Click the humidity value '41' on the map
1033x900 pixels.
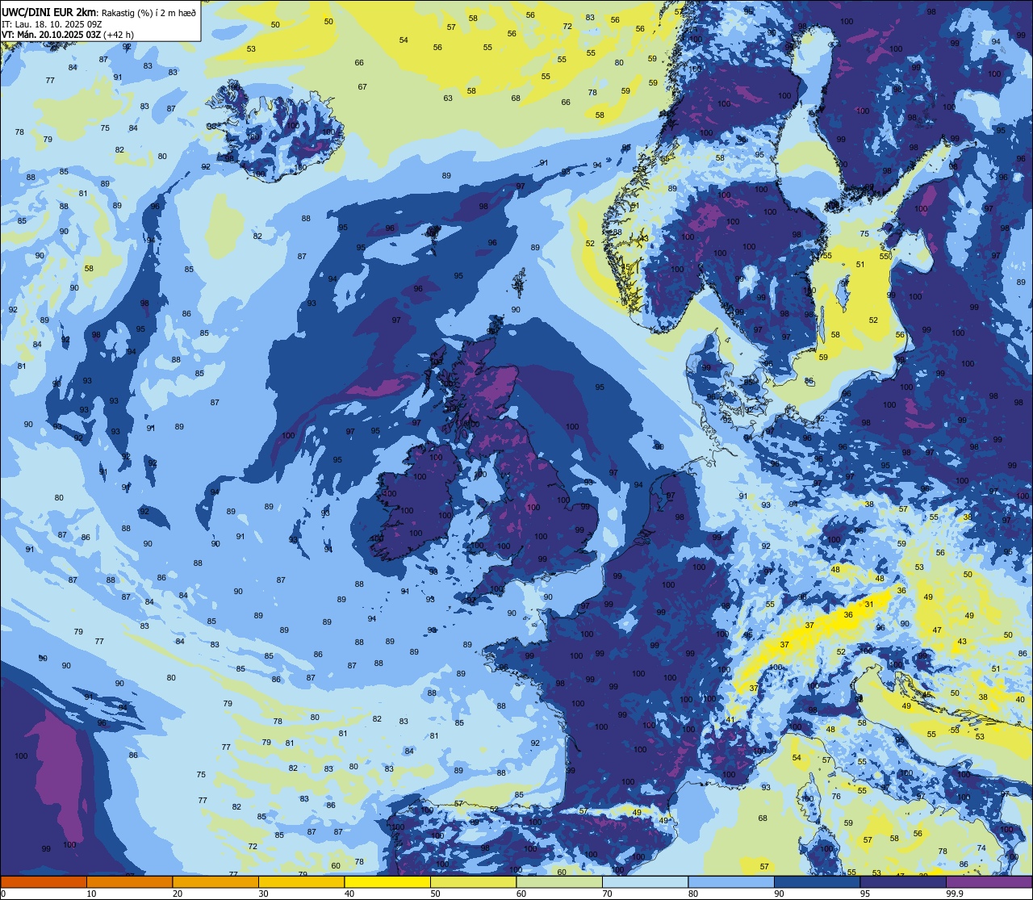[730, 720]
